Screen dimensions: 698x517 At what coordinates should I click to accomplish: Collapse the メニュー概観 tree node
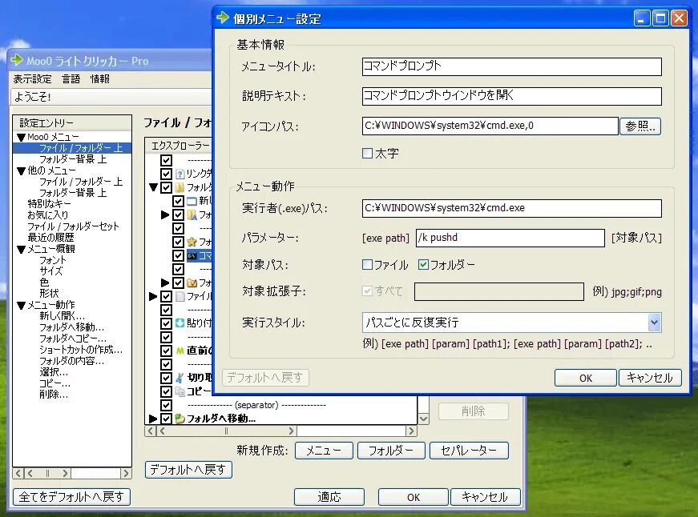[x=21, y=249]
